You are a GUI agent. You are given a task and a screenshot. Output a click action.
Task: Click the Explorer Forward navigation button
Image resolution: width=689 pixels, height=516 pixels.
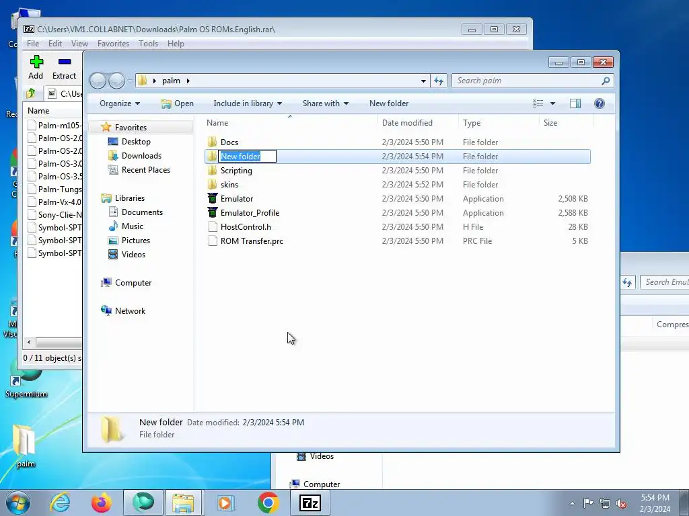tap(116, 81)
